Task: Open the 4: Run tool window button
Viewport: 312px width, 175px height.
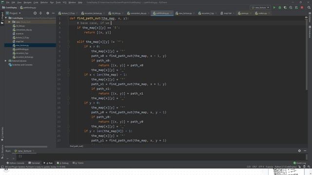Action: point(48,163)
